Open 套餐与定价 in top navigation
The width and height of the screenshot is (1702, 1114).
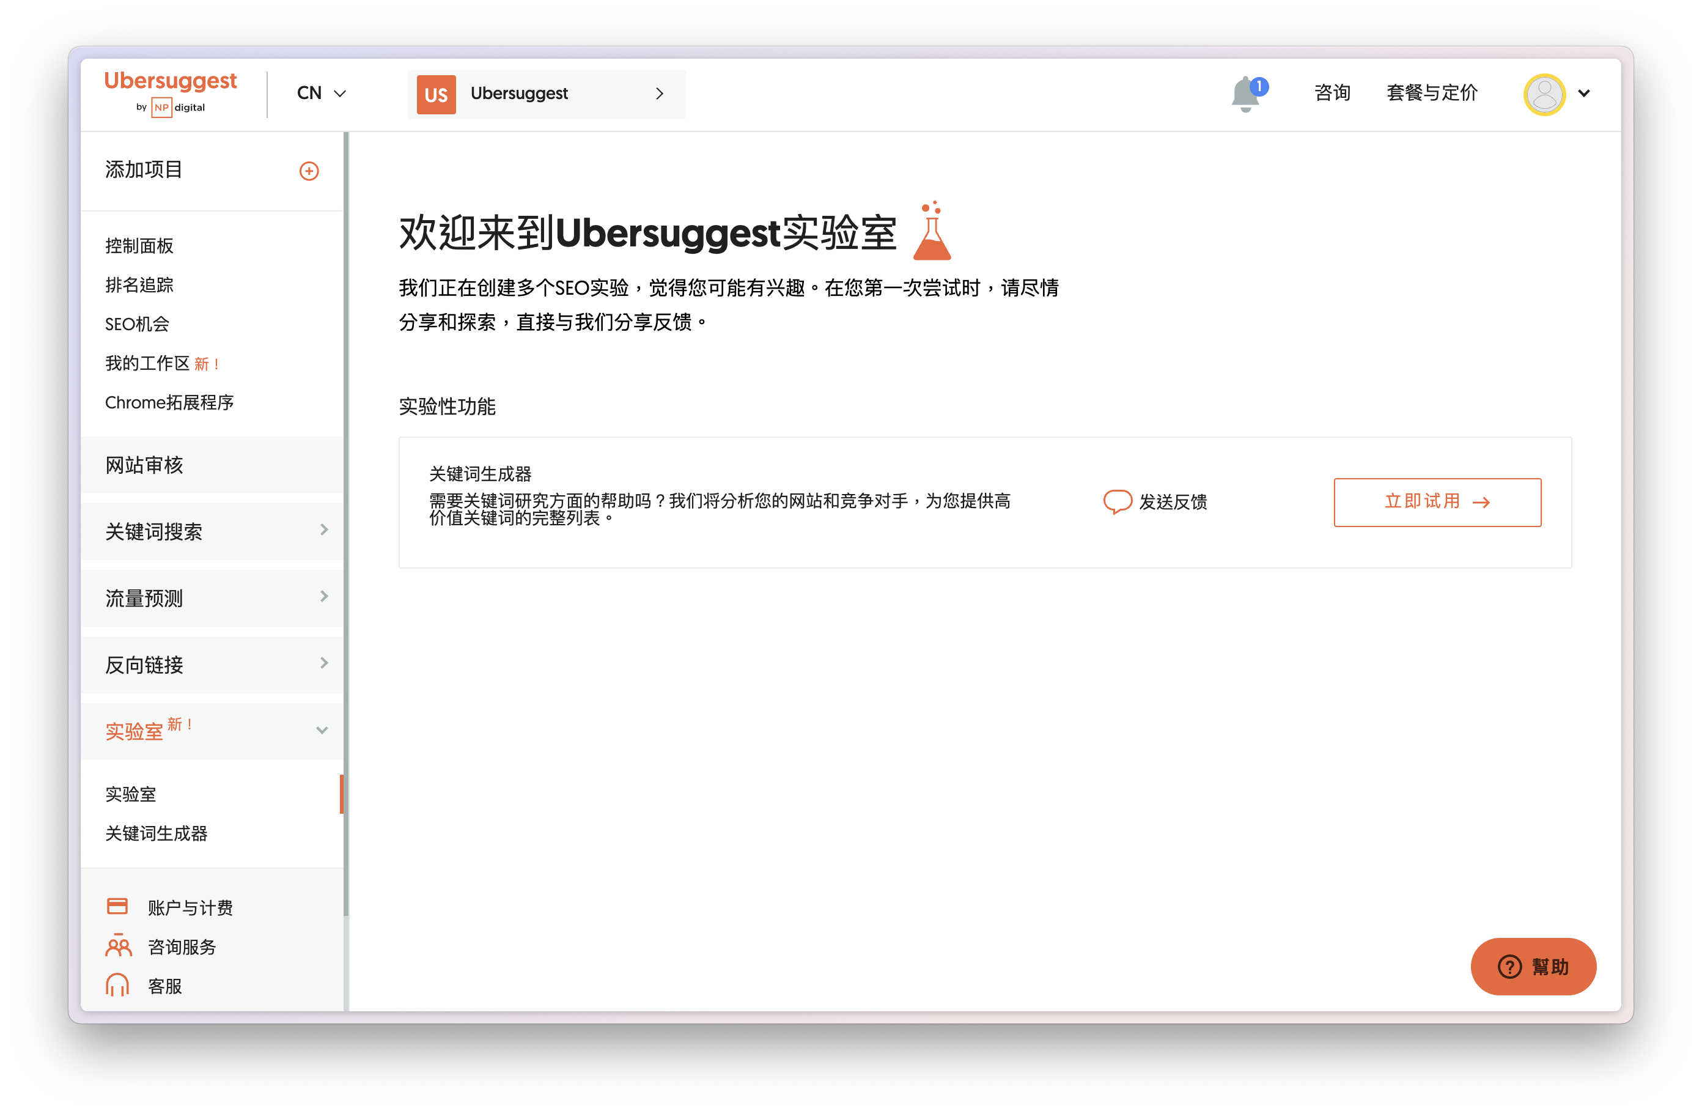[x=1432, y=93]
